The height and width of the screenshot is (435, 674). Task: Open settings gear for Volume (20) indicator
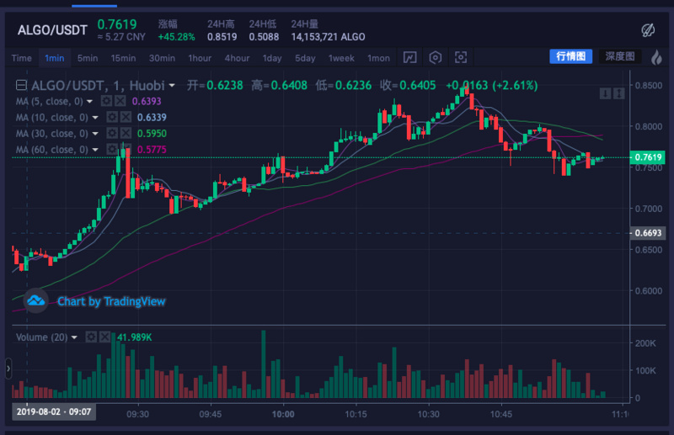point(91,337)
